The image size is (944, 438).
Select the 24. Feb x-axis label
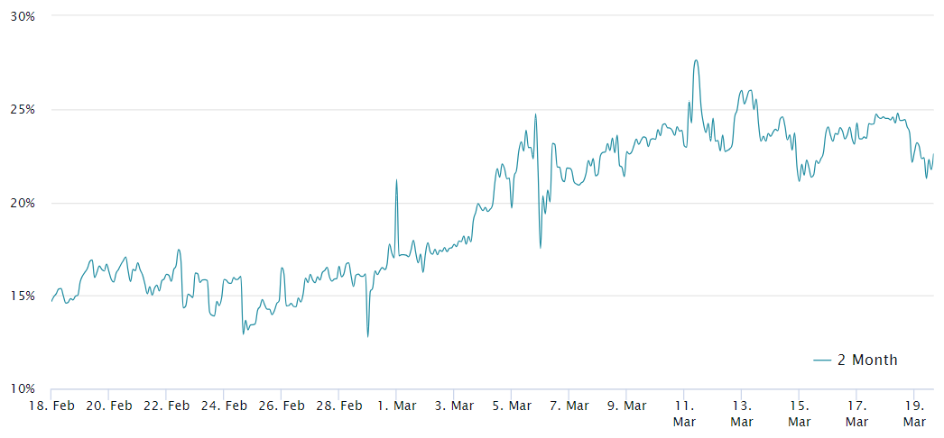pos(224,406)
